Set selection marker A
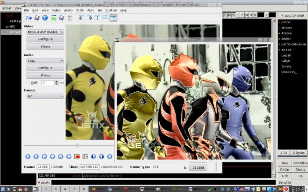The height and width of the screenshot is (192, 308). pos(77,156)
